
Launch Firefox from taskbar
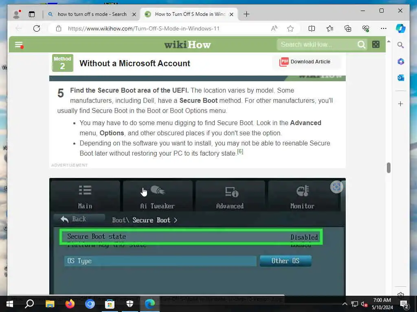[x=70, y=304]
